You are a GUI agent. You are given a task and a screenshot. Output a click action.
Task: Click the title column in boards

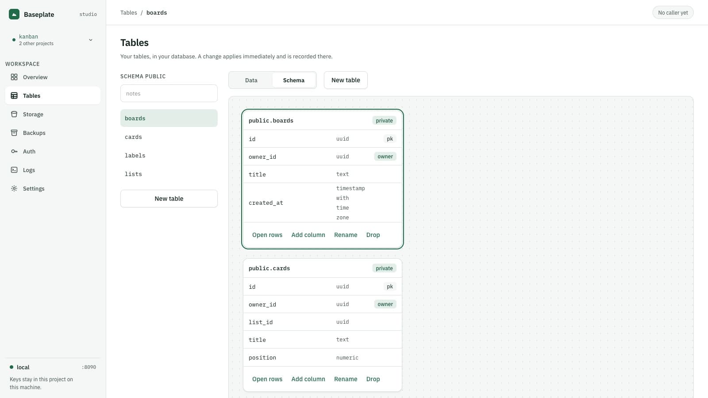tap(323, 174)
